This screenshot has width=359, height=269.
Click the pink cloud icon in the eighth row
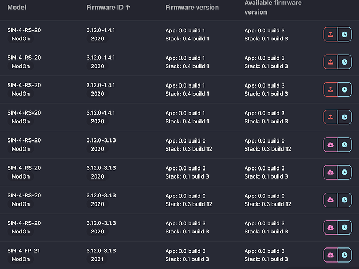click(x=330, y=228)
